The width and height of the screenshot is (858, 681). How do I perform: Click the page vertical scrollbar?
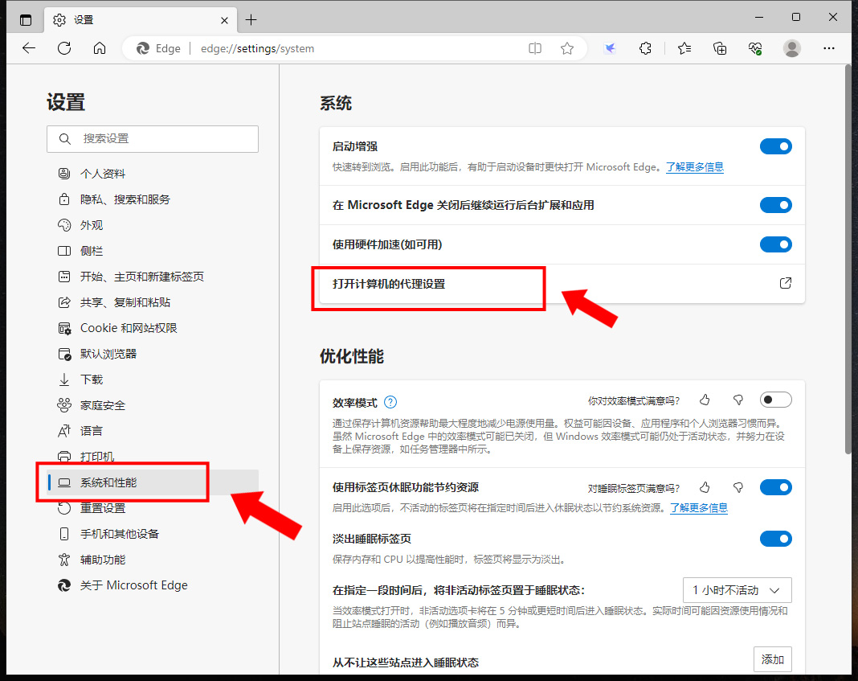coord(848,259)
